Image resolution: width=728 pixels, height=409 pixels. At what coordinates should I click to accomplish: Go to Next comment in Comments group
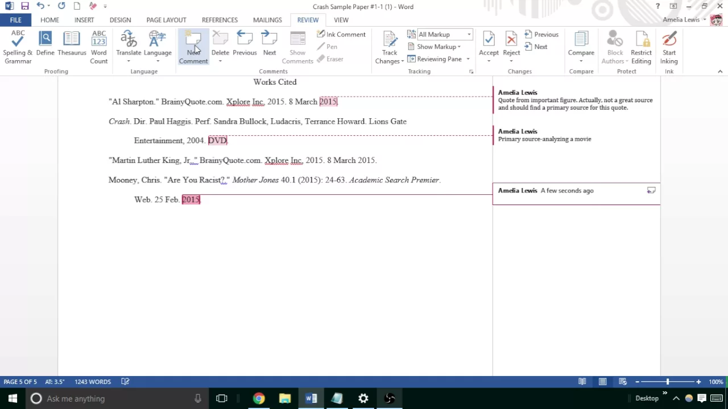[270, 44]
